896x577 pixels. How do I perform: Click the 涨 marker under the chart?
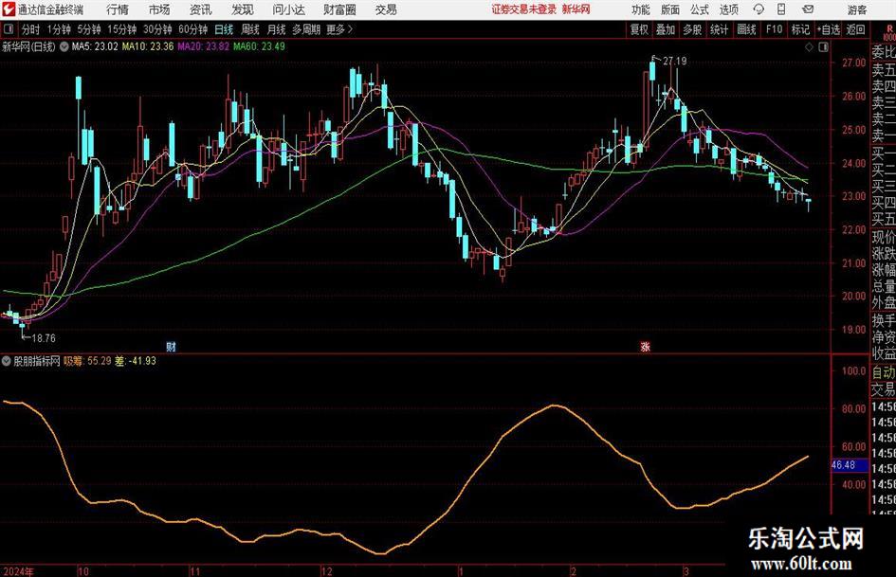(x=645, y=346)
